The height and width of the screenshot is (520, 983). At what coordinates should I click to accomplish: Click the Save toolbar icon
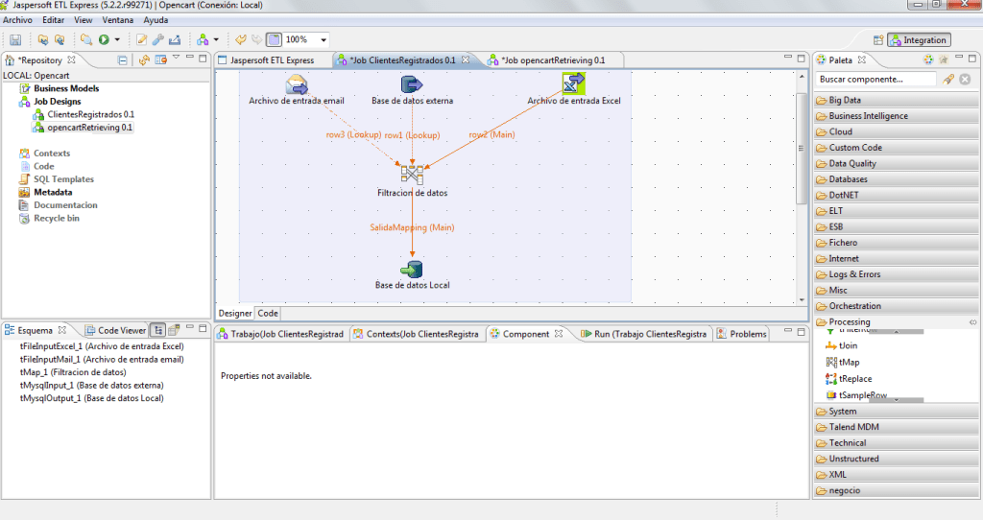pos(15,39)
